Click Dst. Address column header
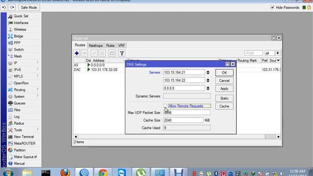 pyautogui.click(x=105, y=61)
